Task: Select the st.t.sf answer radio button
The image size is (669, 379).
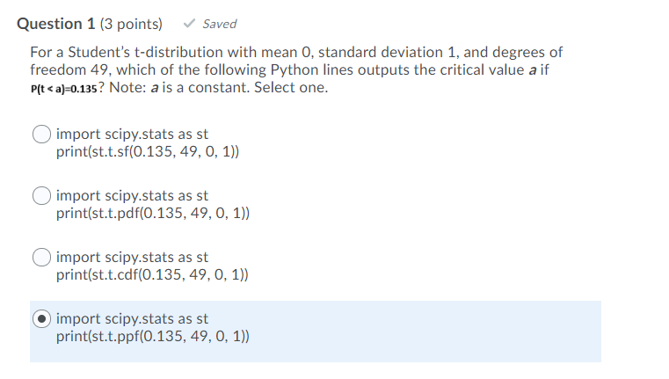Action: coord(42,135)
